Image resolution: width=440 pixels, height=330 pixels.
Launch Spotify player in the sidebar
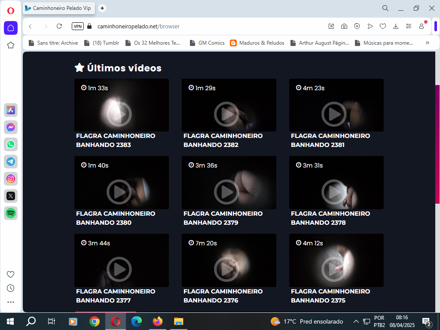11,213
